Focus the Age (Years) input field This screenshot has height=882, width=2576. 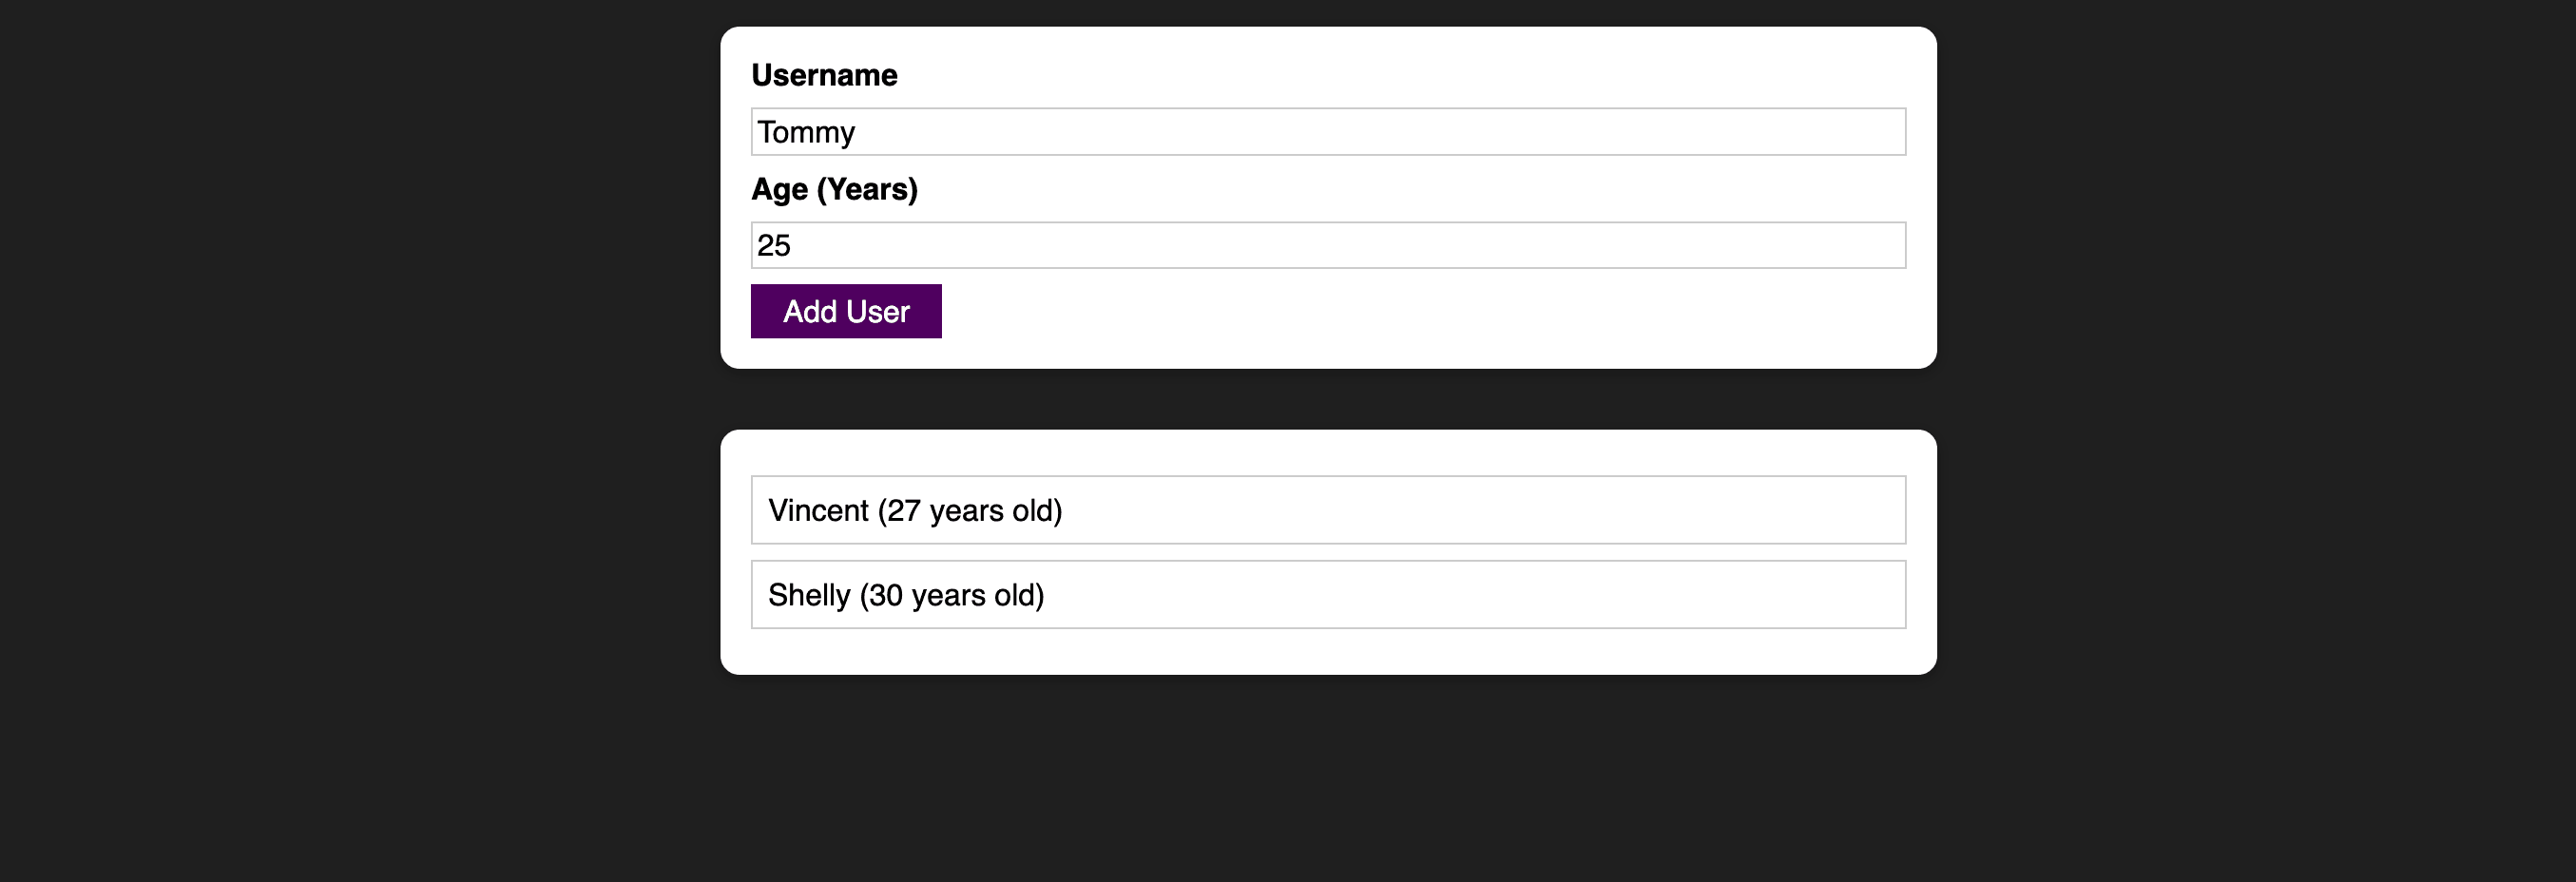click(x=1328, y=245)
